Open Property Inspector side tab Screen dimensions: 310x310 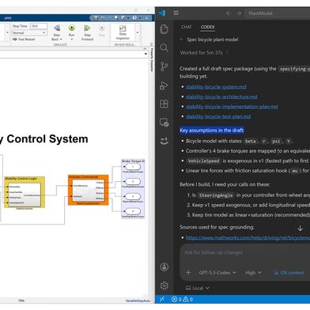[152, 60]
